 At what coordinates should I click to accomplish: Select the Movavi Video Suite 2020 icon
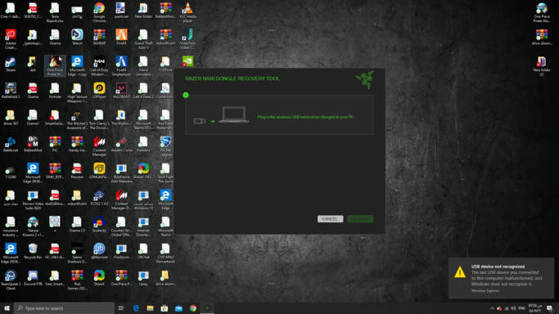[x=33, y=200]
